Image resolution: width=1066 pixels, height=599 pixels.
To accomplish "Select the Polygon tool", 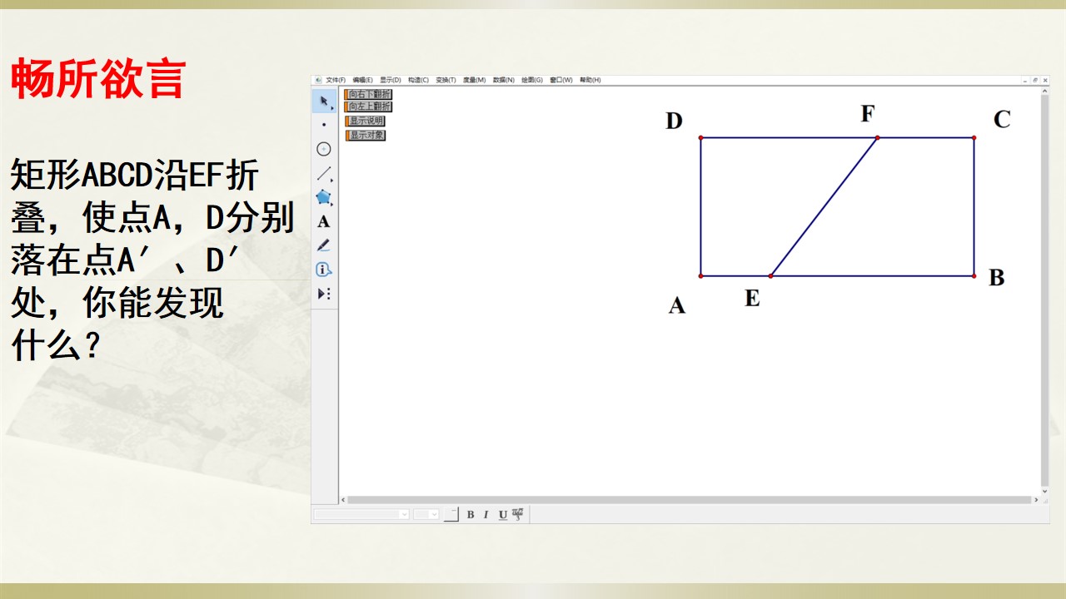I will pos(324,197).
